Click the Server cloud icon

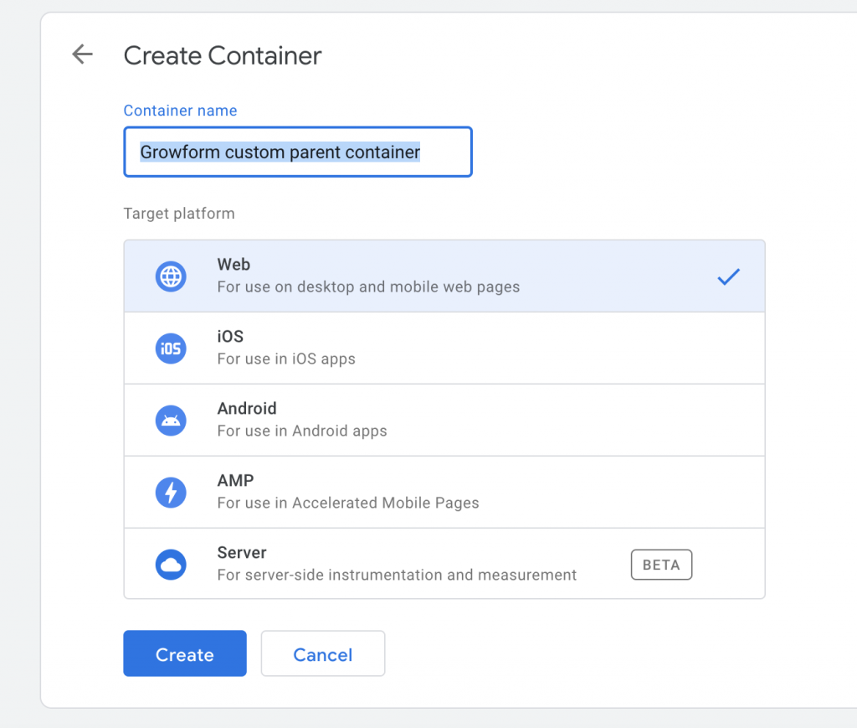[171, 565]
